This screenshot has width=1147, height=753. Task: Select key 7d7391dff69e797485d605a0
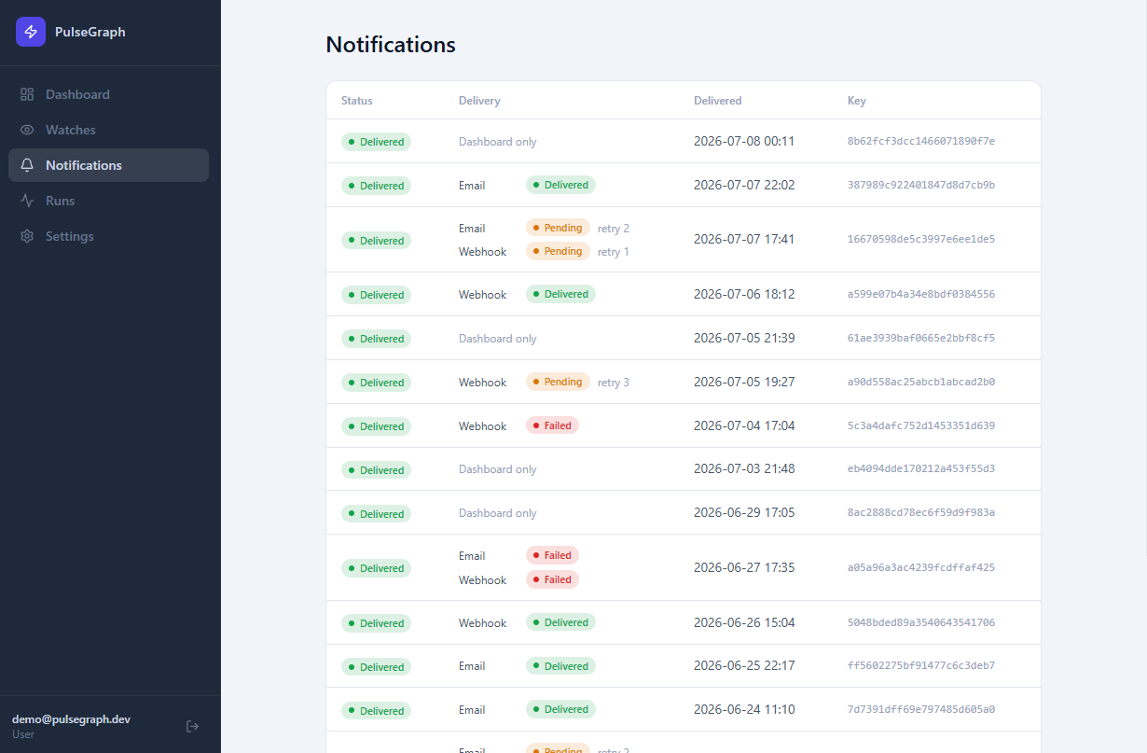tap(921, 709)
